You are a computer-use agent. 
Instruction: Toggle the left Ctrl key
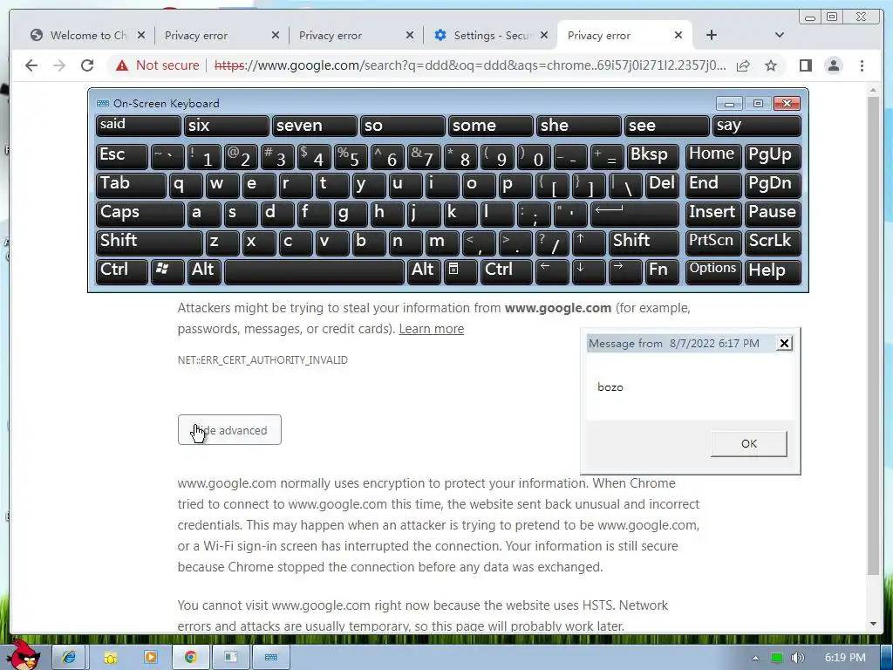tap(122, 271)
